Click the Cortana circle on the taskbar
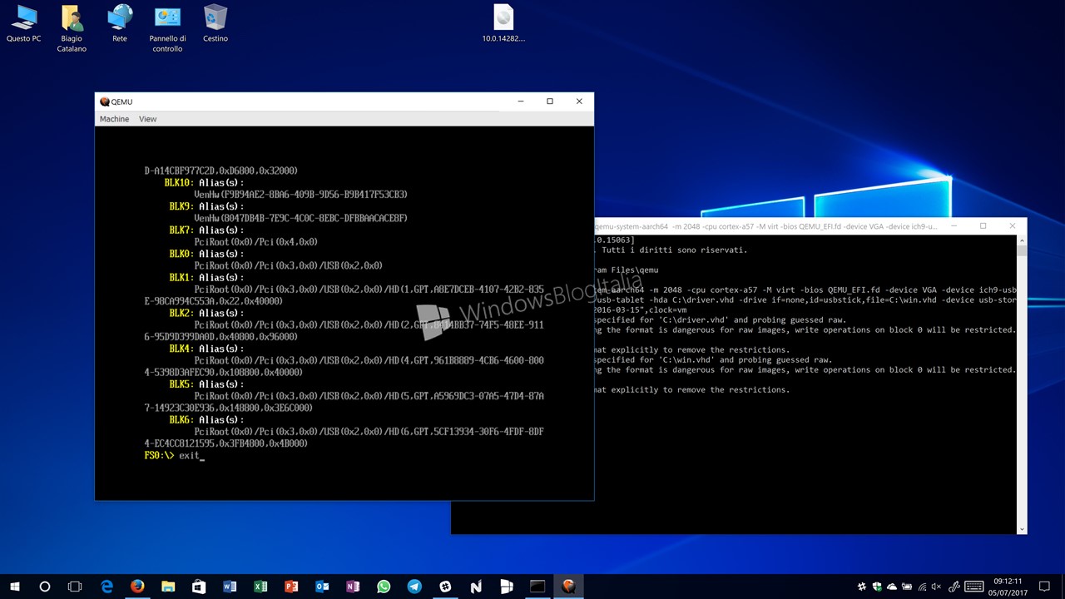The image size is (1065, 599). pos(45,587)
